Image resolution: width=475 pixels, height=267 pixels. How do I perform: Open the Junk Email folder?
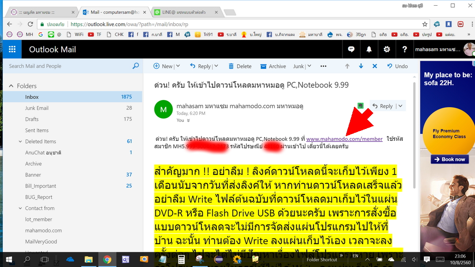point(72,108)
